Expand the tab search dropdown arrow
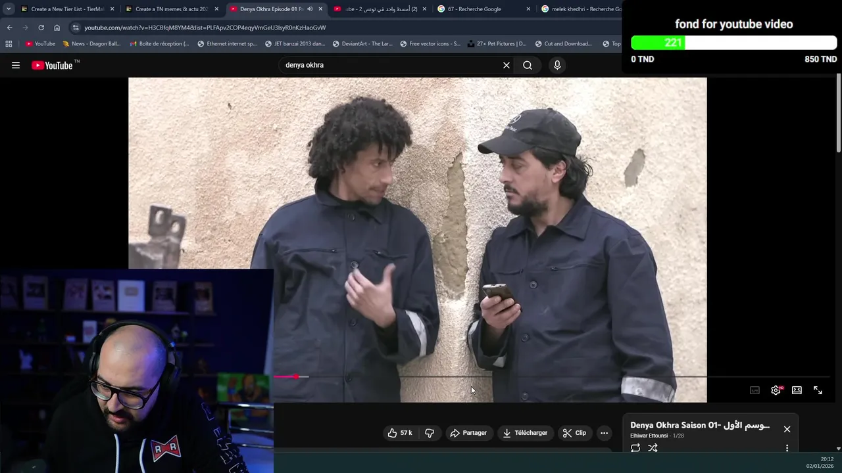The width and height of the screenshot is (842, 473). click(x=8, y=9)
